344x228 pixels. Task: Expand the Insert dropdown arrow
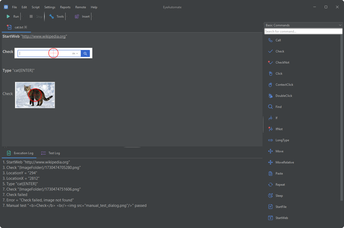93,17
